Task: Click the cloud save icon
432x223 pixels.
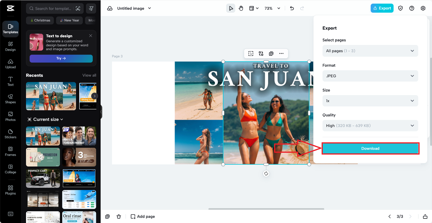Action: pyautogui.click(x=110, y=8)
